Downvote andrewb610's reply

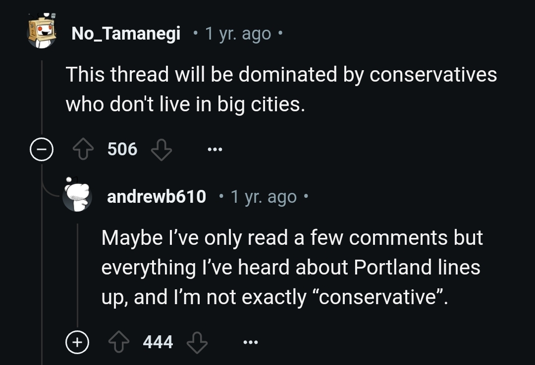click(197, 342)
